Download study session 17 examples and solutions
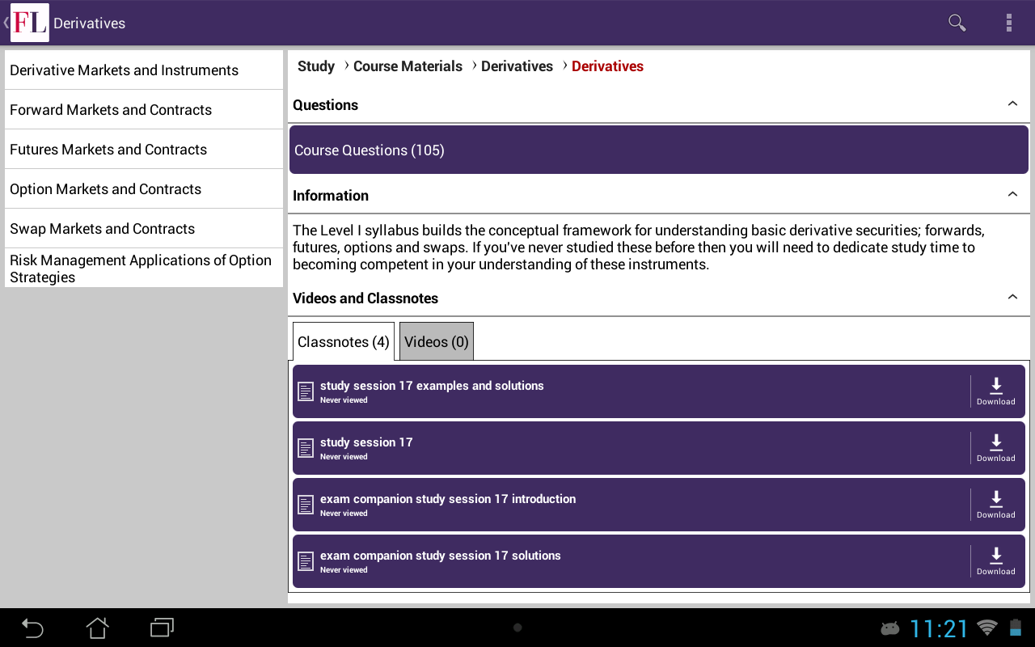 pos(995,391)
